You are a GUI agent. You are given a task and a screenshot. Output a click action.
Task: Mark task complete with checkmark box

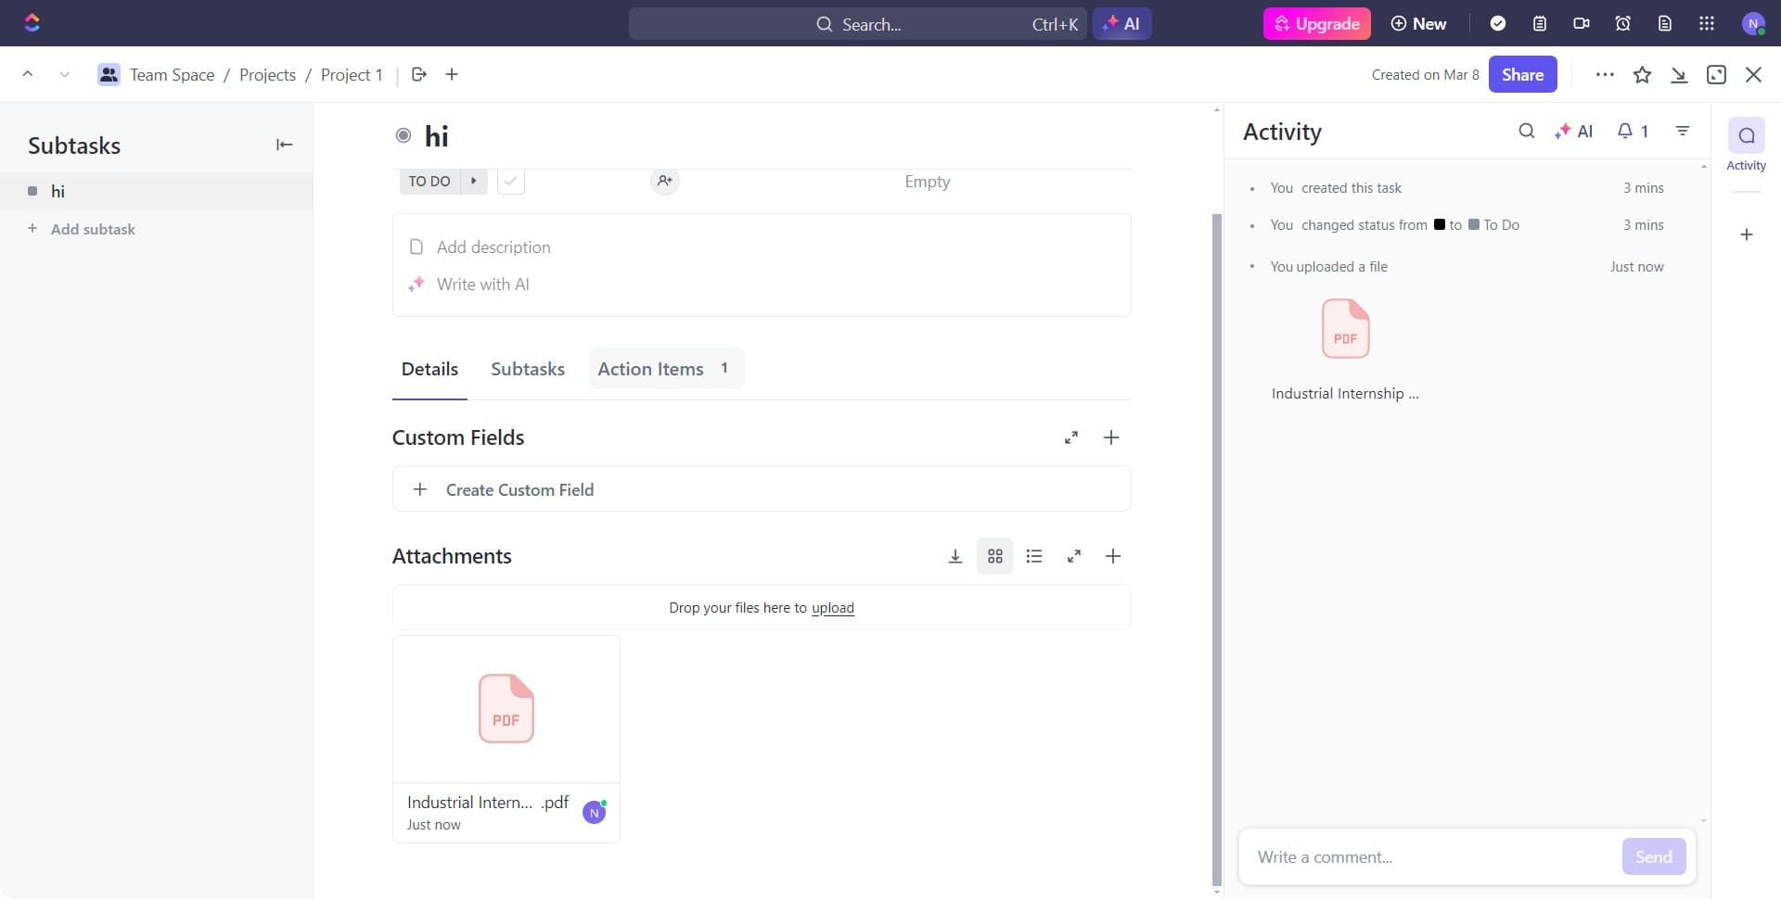pos(510,181)
